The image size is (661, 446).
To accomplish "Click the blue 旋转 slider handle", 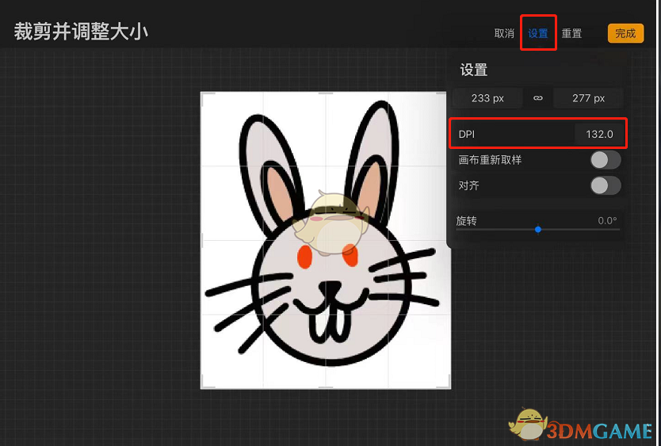I will coord(538,229).
